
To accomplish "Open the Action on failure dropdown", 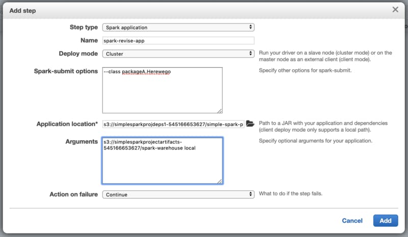I will point(178,194).
